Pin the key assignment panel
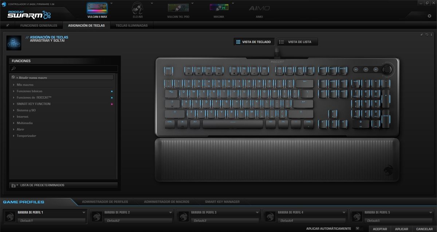 [x=421, y=35]
